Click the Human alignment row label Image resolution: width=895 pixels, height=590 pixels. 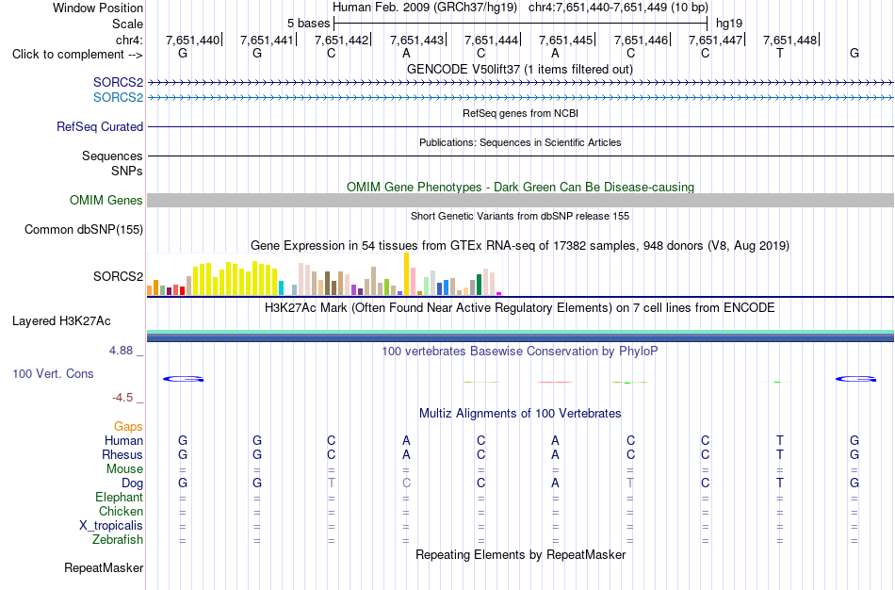(123, 440)
